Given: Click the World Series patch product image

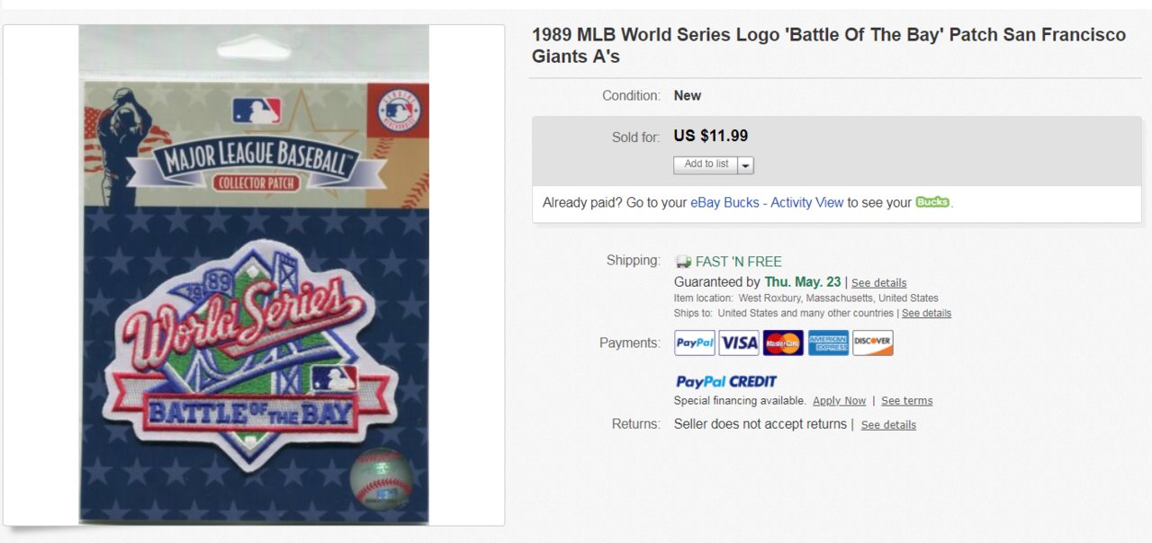Looking at the screenshot, I should (x=254, y=275).
